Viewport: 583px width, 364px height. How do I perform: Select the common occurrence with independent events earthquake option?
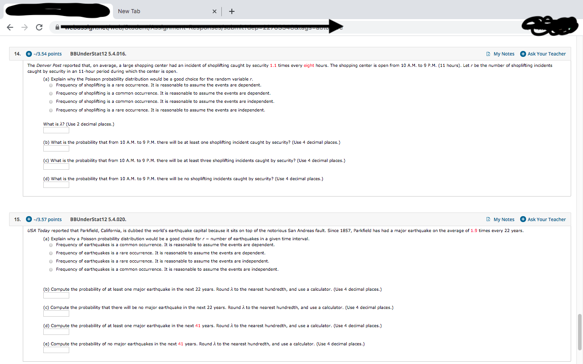point(51,269)
